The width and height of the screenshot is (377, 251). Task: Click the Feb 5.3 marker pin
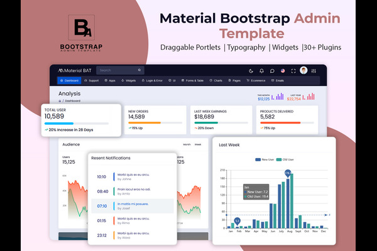238,222
